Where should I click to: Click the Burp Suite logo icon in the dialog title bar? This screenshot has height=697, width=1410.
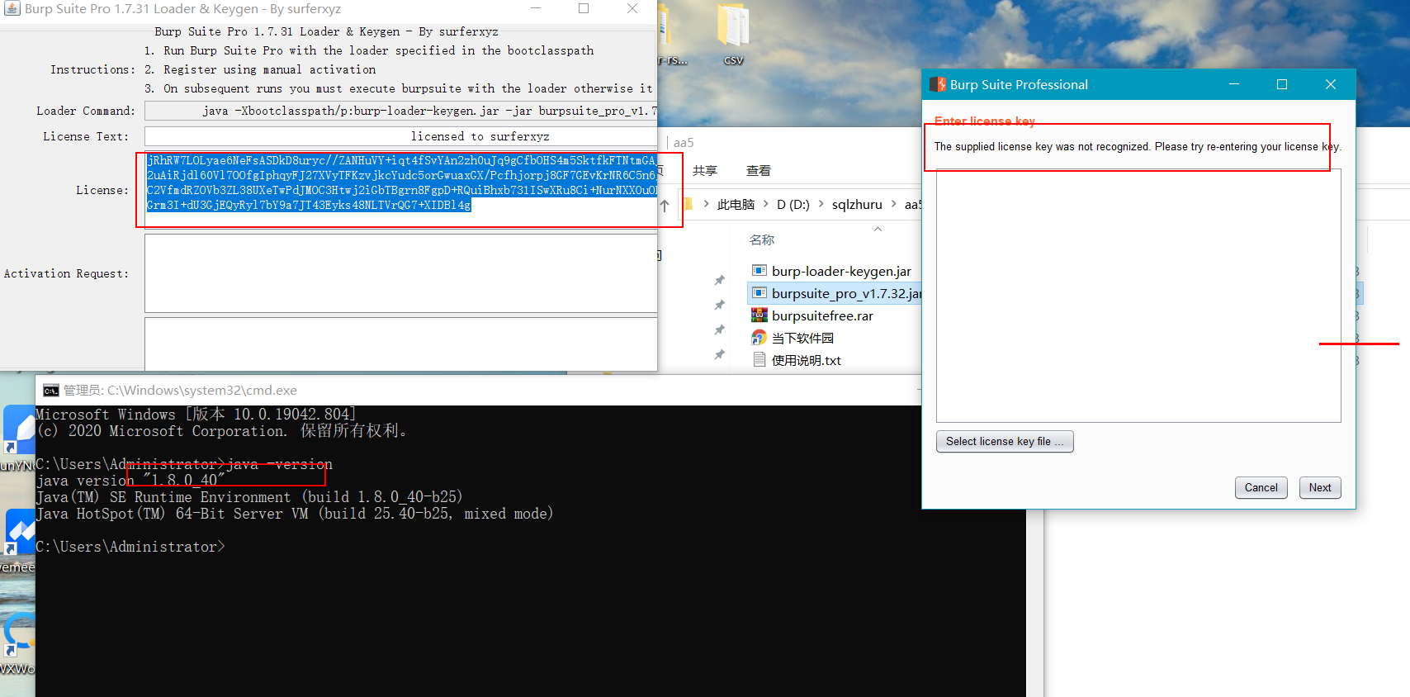937,84
